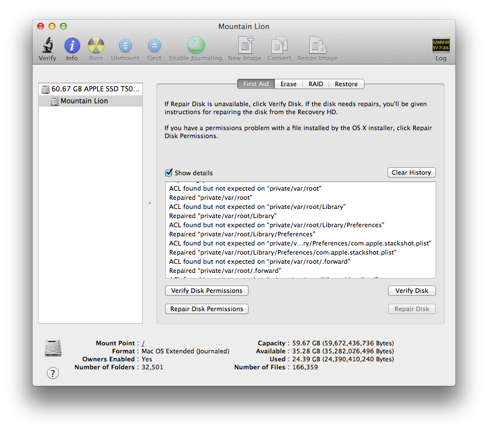
Task: Click the New Image toolbar icon
Action: pyautogui.click(x=246, y=46)
